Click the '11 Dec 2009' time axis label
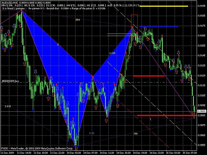The height and width of the screenshot is (155, 207). 7,153
